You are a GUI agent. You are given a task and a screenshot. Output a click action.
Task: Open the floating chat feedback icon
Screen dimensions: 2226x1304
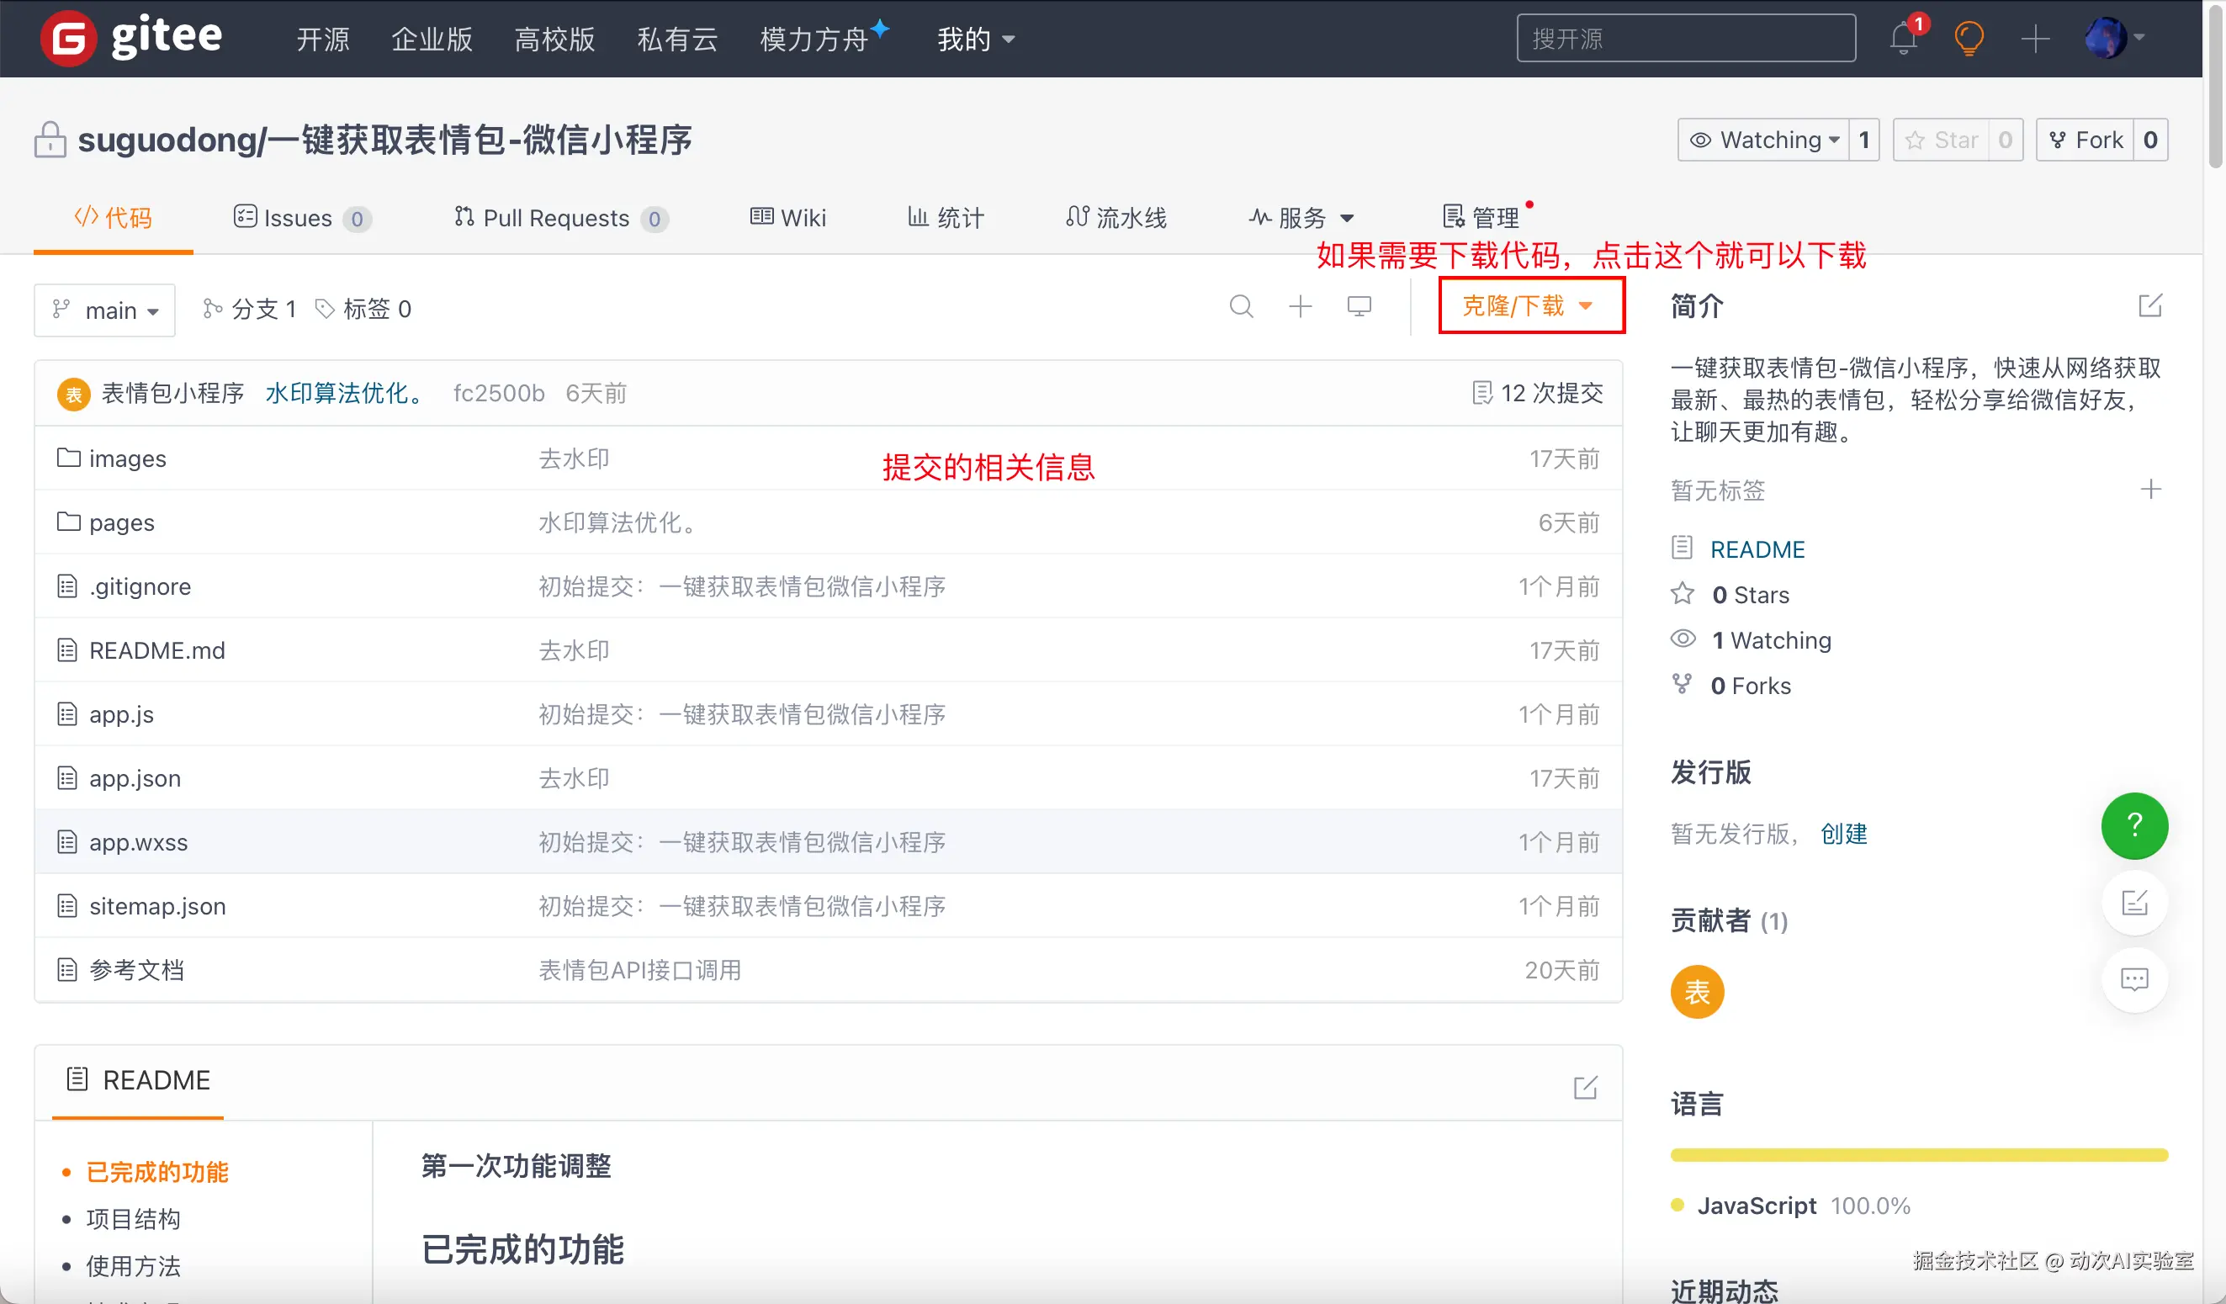coord(2133,979)
